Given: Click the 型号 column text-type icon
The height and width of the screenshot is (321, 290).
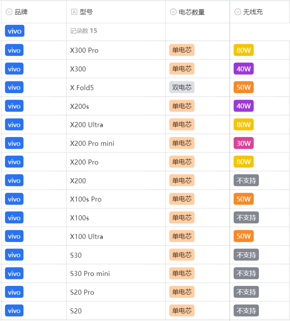Looking at the screenshot, I should 74,12.
